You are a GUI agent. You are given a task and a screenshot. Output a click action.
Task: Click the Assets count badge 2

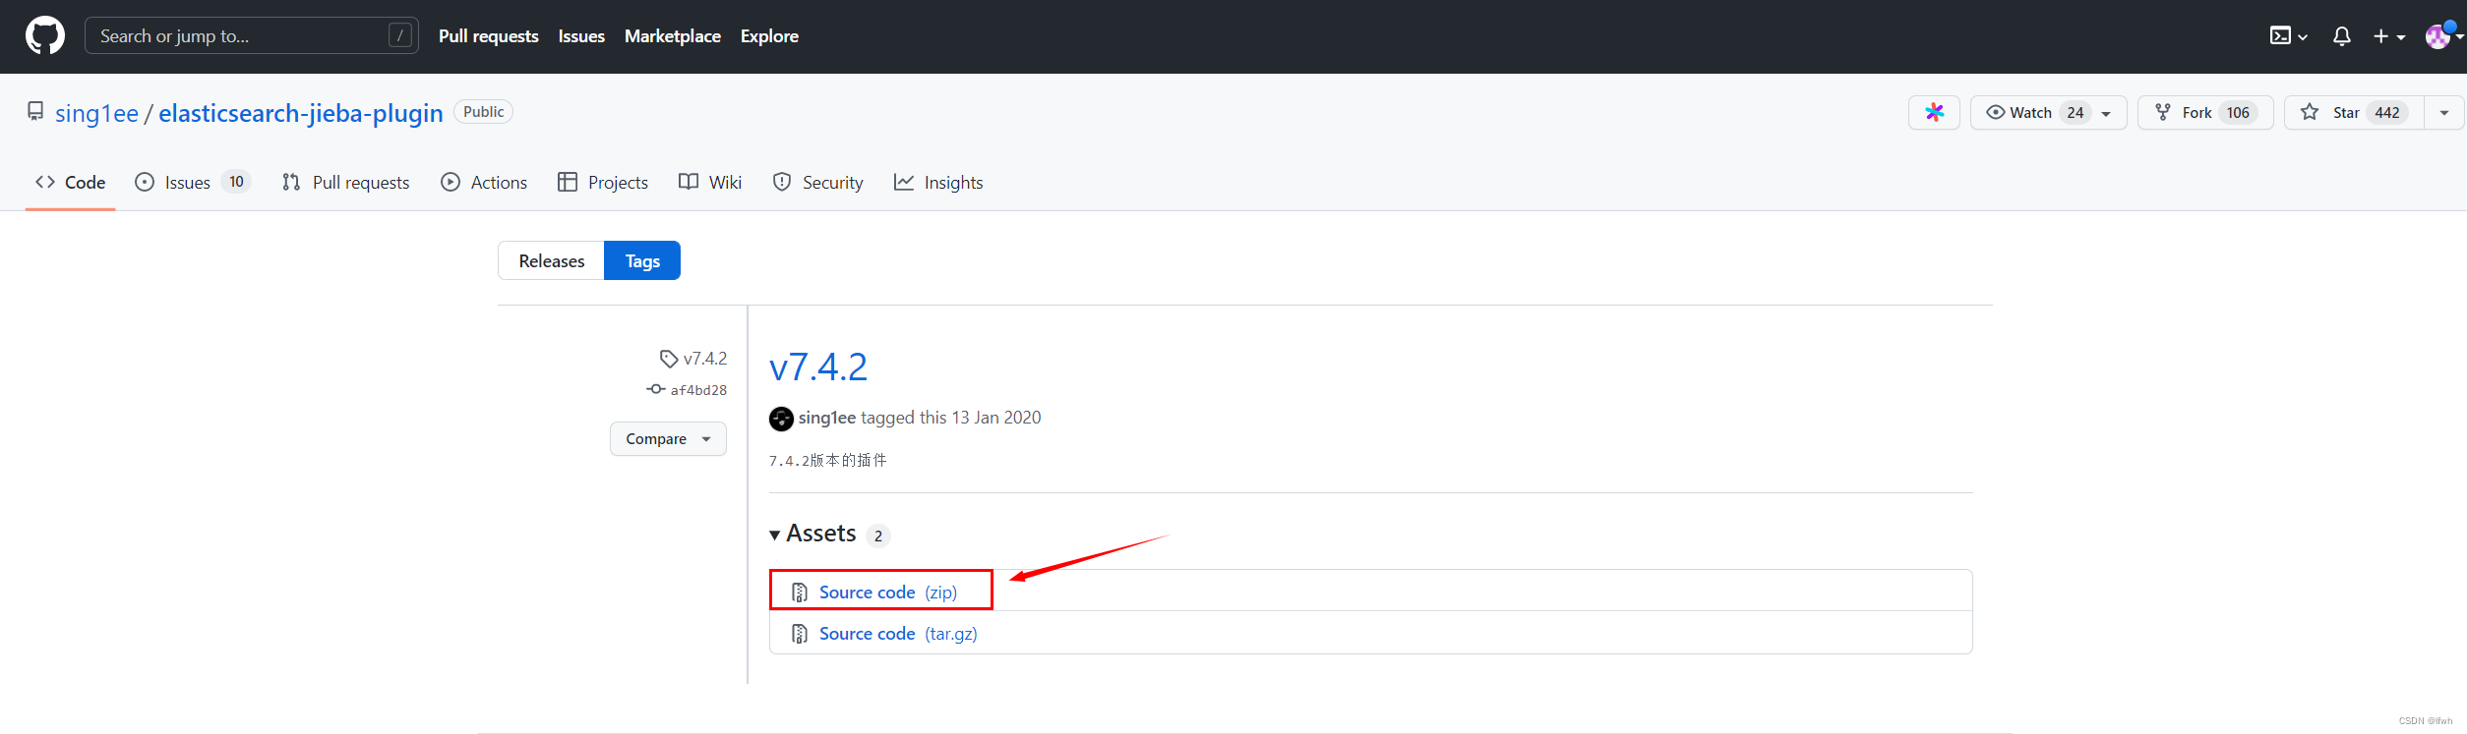click(878, 536)
